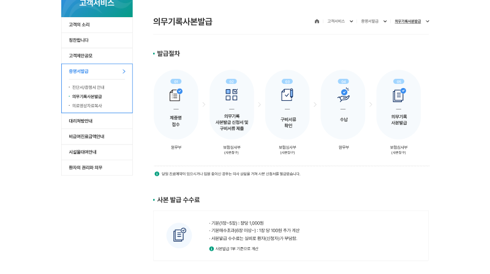Click the 01 step number badge
The image size is (490, 274).
[176, 81]
